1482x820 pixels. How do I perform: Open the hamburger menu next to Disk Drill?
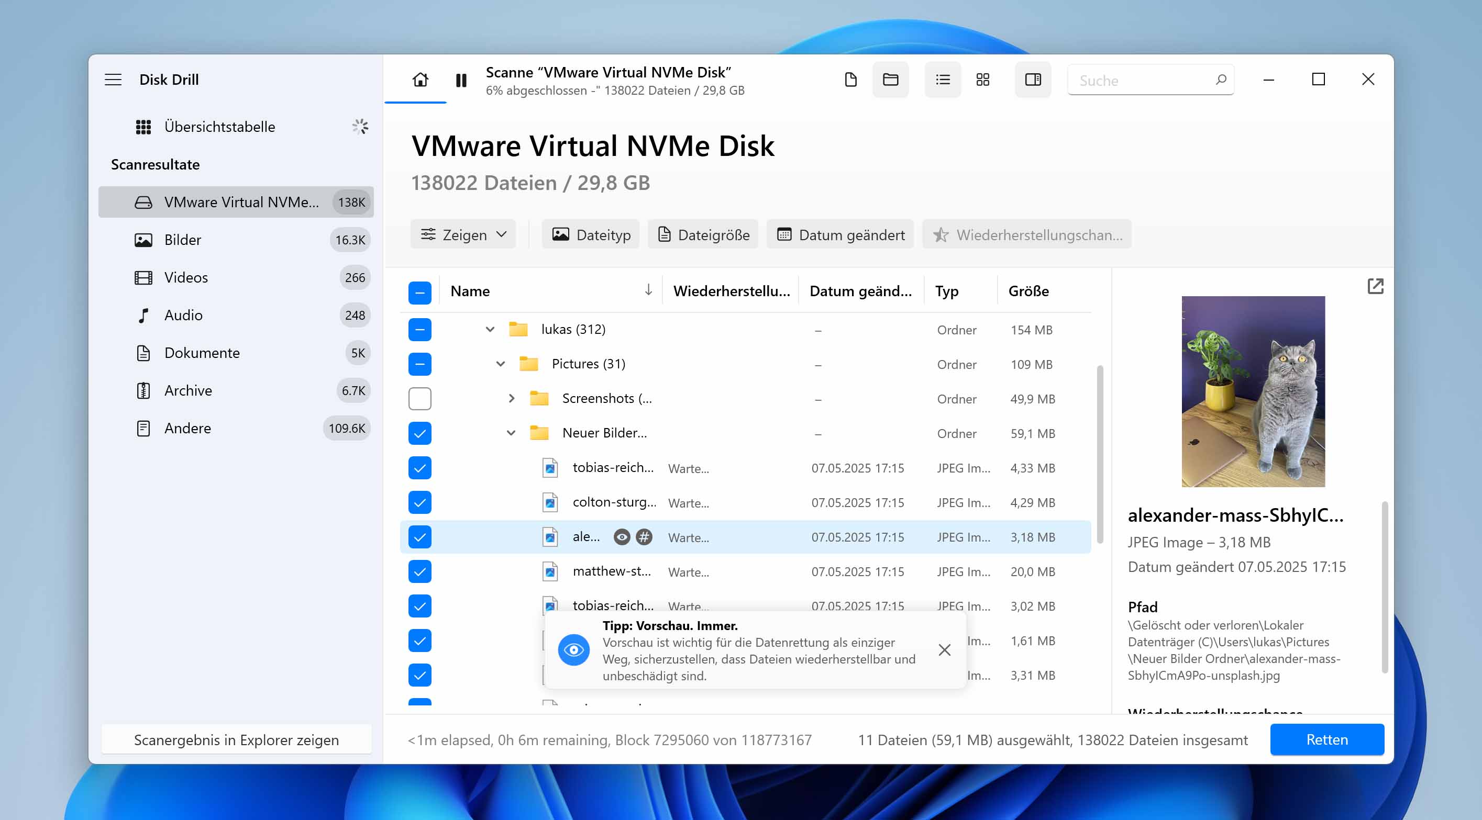(113, 80)
